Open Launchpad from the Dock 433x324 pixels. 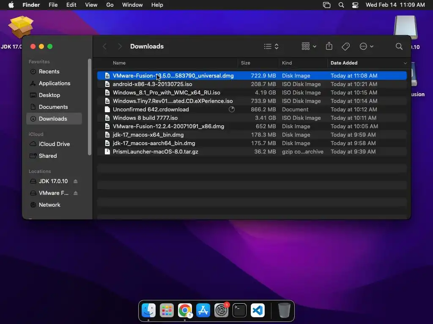coord(167,310)
